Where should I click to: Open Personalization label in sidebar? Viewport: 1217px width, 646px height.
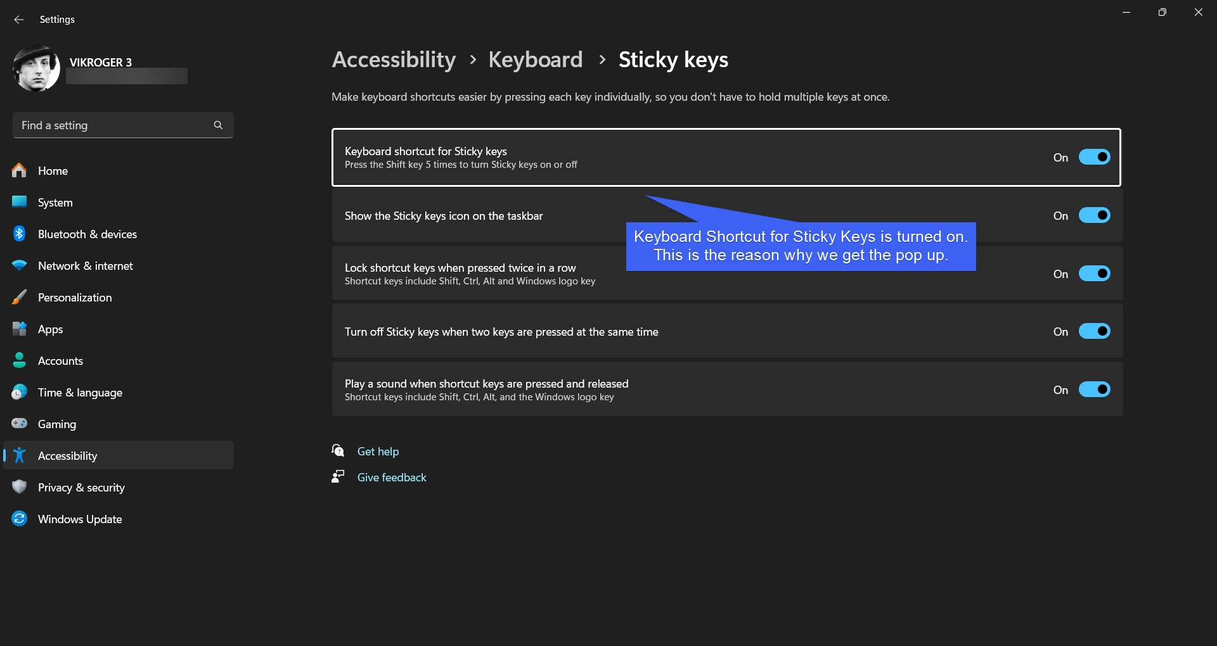point(75,298)
